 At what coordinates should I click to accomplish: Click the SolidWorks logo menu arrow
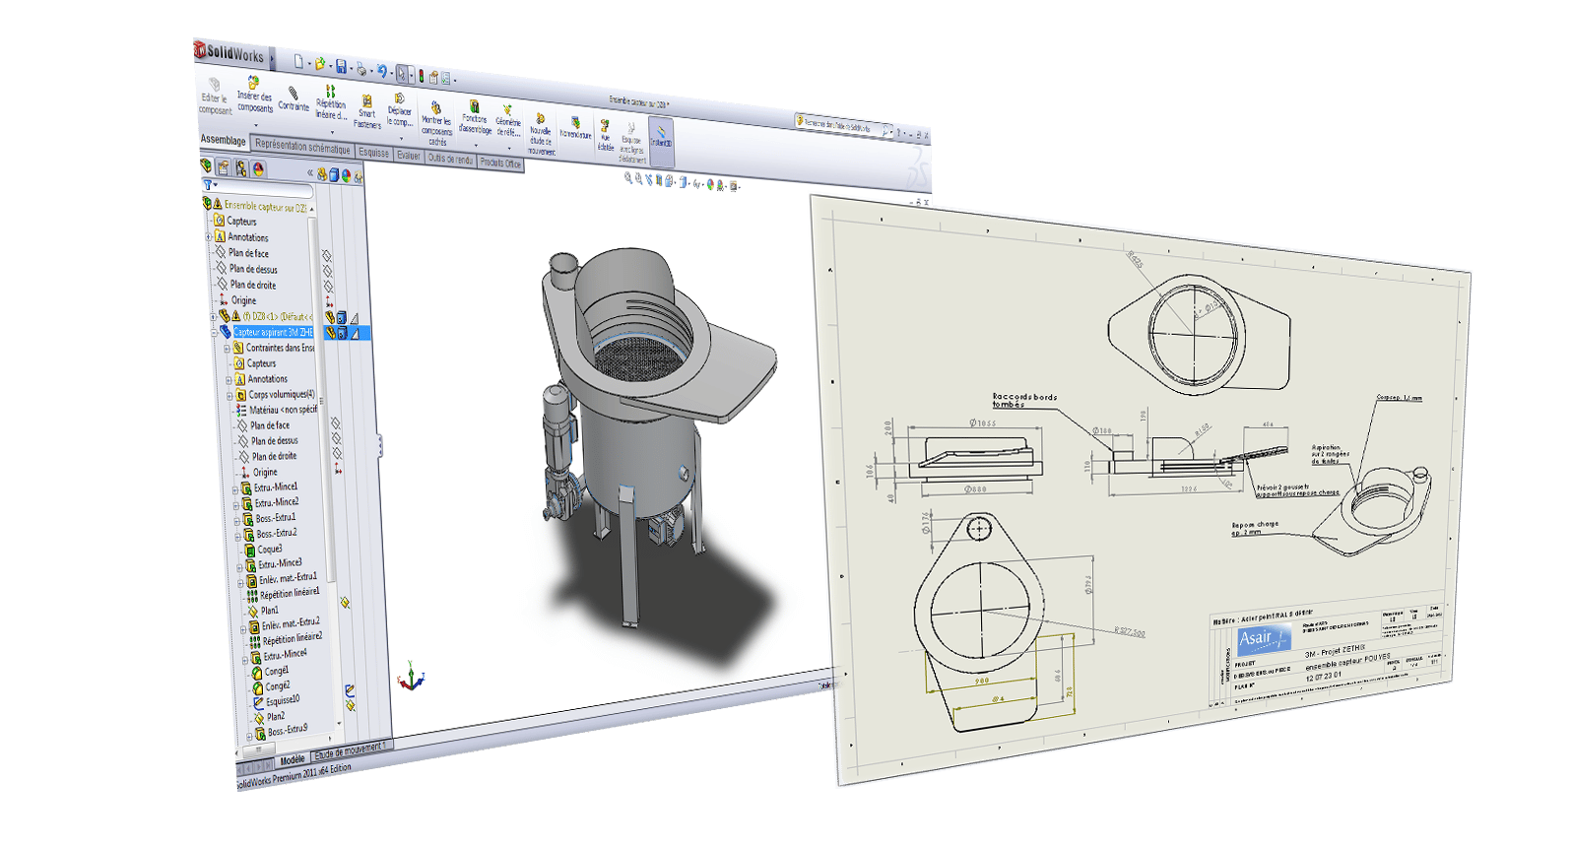272,60
